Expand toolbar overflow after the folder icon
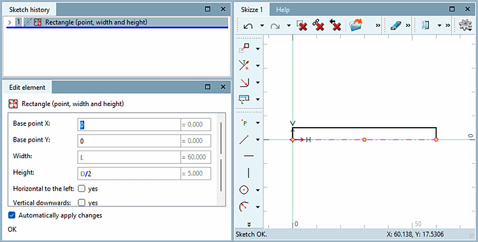 pyautogui.click(x=378, y=25)
